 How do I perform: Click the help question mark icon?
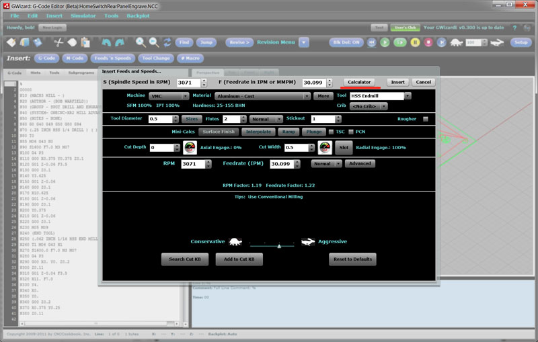tap(514, 28)
